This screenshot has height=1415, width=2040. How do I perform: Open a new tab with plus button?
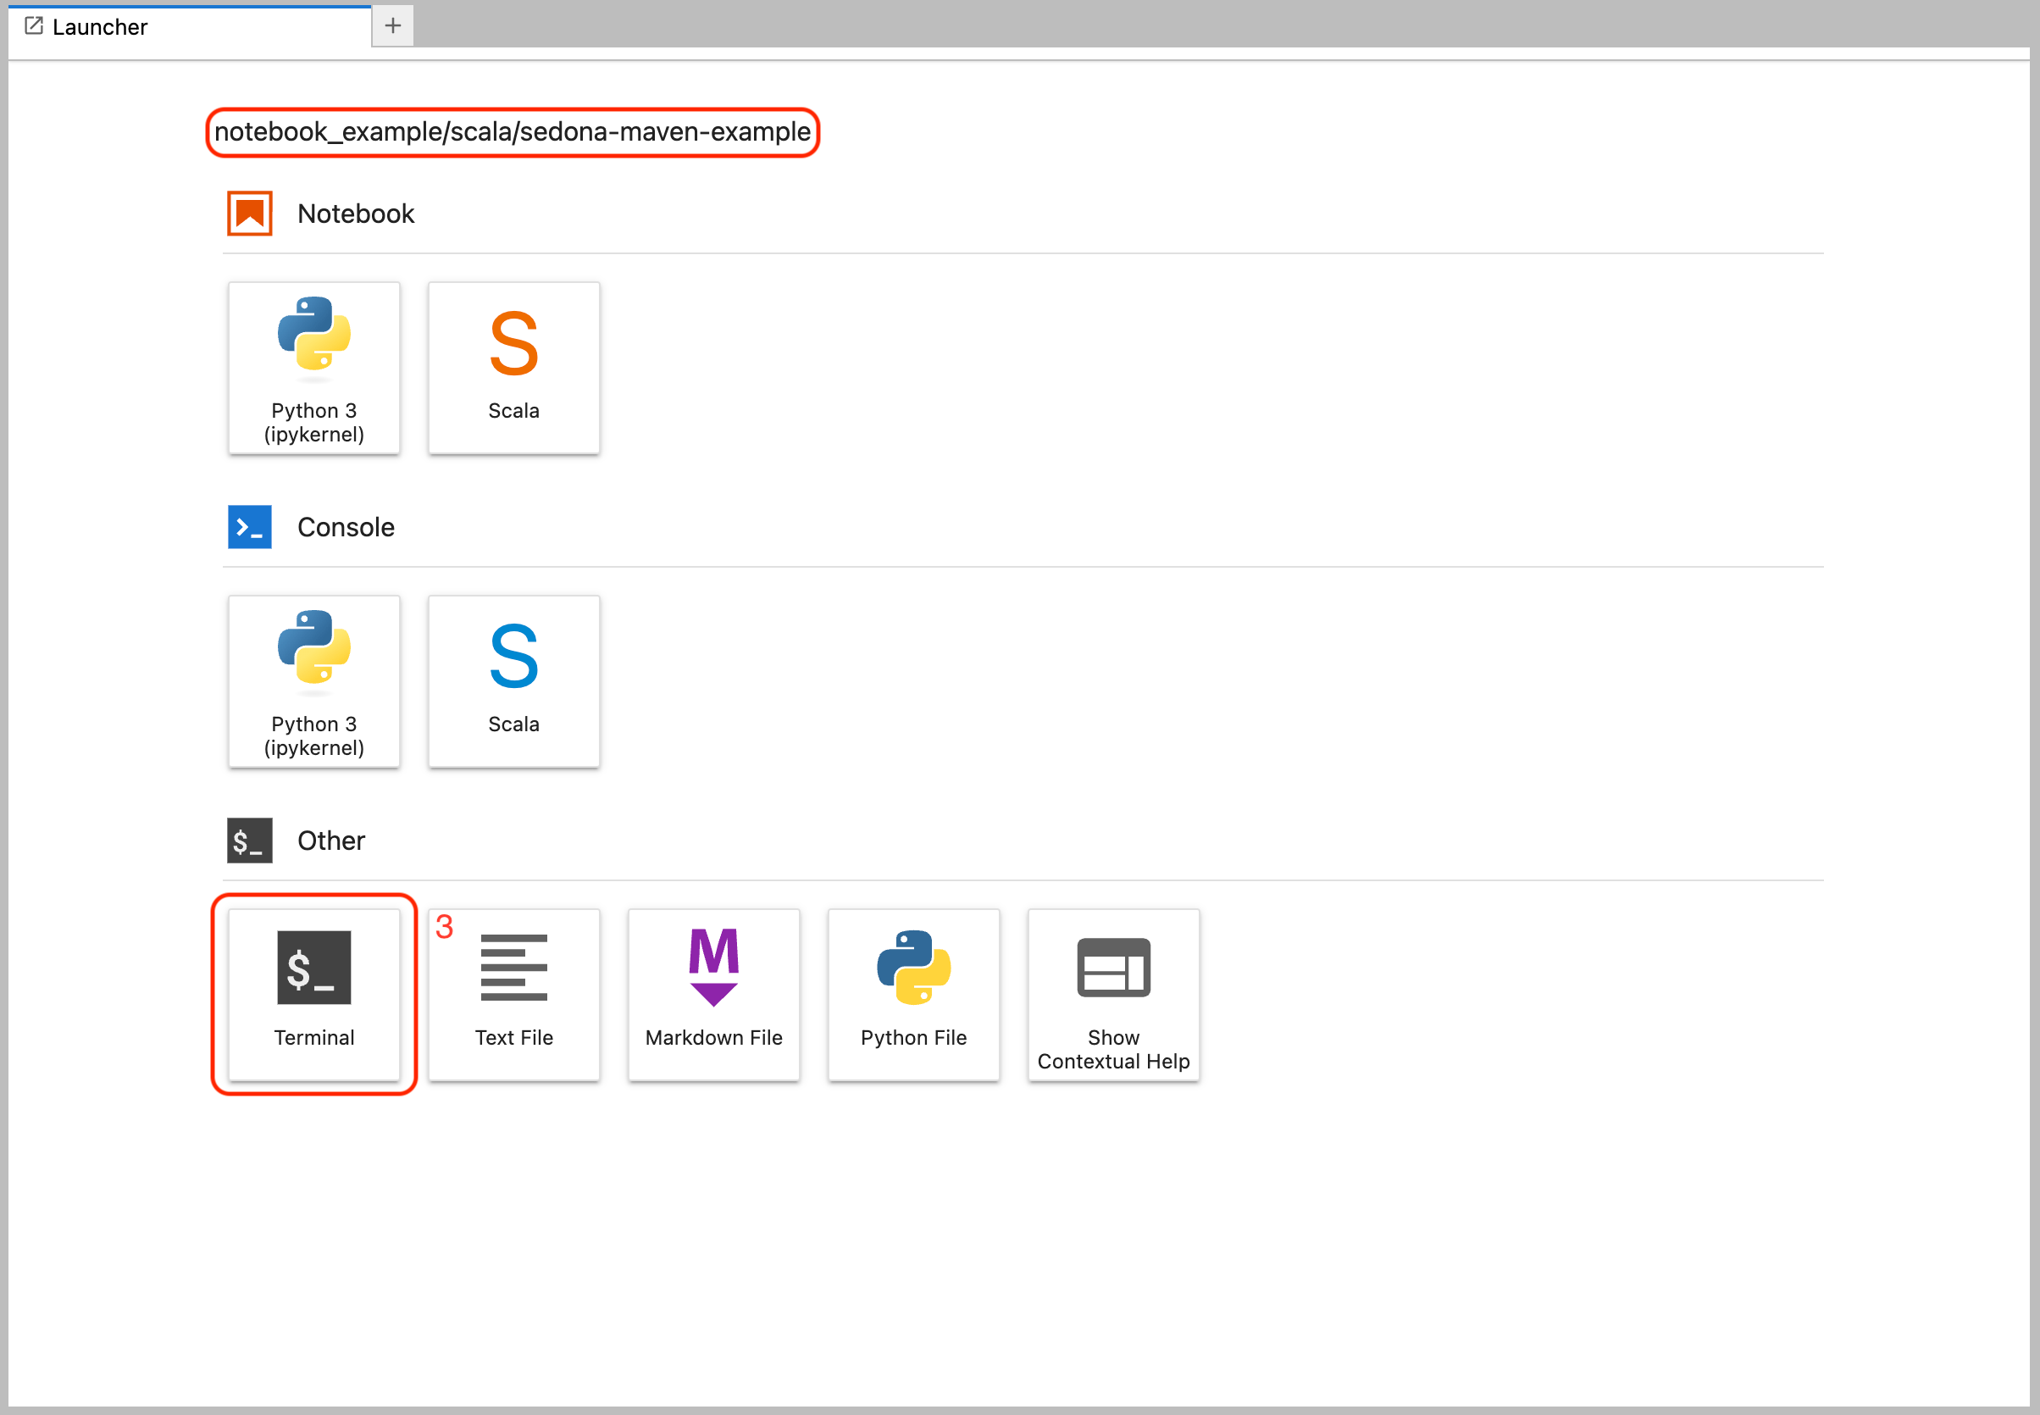[392, 25]
